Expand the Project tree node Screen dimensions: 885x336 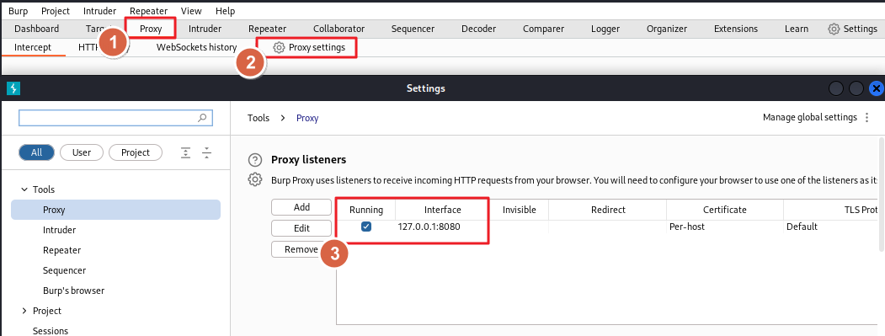click(x=24, y=311)
